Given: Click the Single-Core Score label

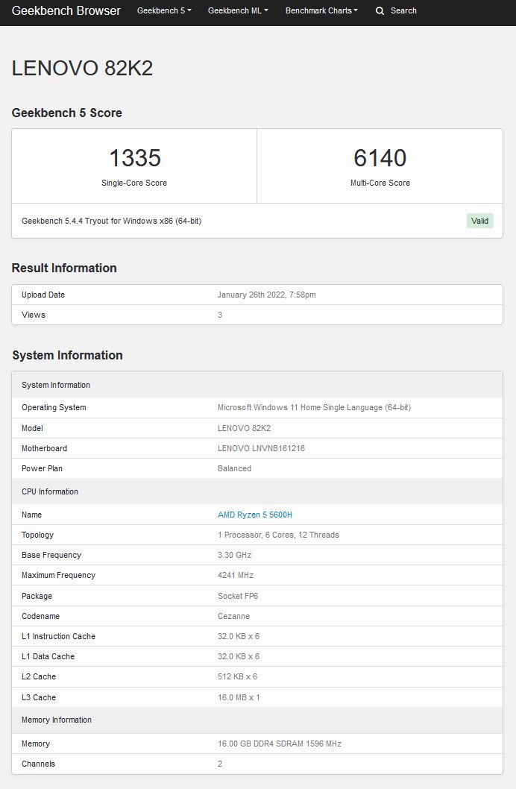Looking at the screenshot, I should [x=134, y=183].
